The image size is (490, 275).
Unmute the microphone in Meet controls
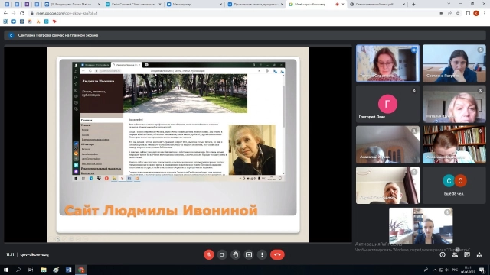click(x=209, y=254)
